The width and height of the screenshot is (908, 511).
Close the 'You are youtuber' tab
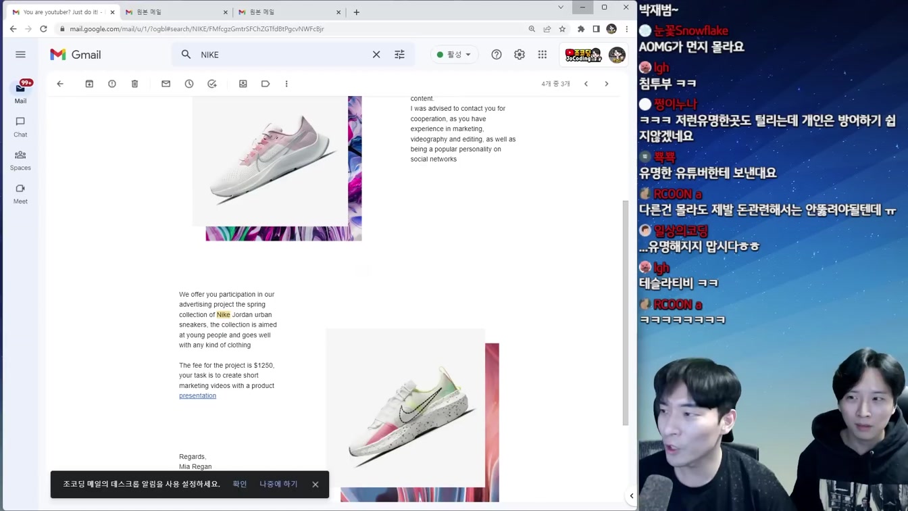point(112,12)
